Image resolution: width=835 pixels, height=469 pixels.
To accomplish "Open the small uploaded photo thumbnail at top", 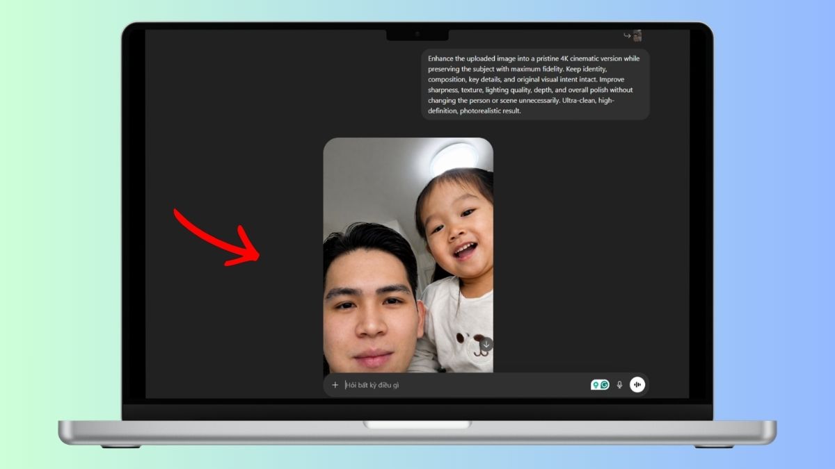I will (637, 36).
